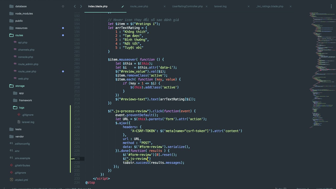The width and height of the screenshot is (336, 189).
Task: Click the git icon beside logs .gitignore
Action: click(19, 115)
